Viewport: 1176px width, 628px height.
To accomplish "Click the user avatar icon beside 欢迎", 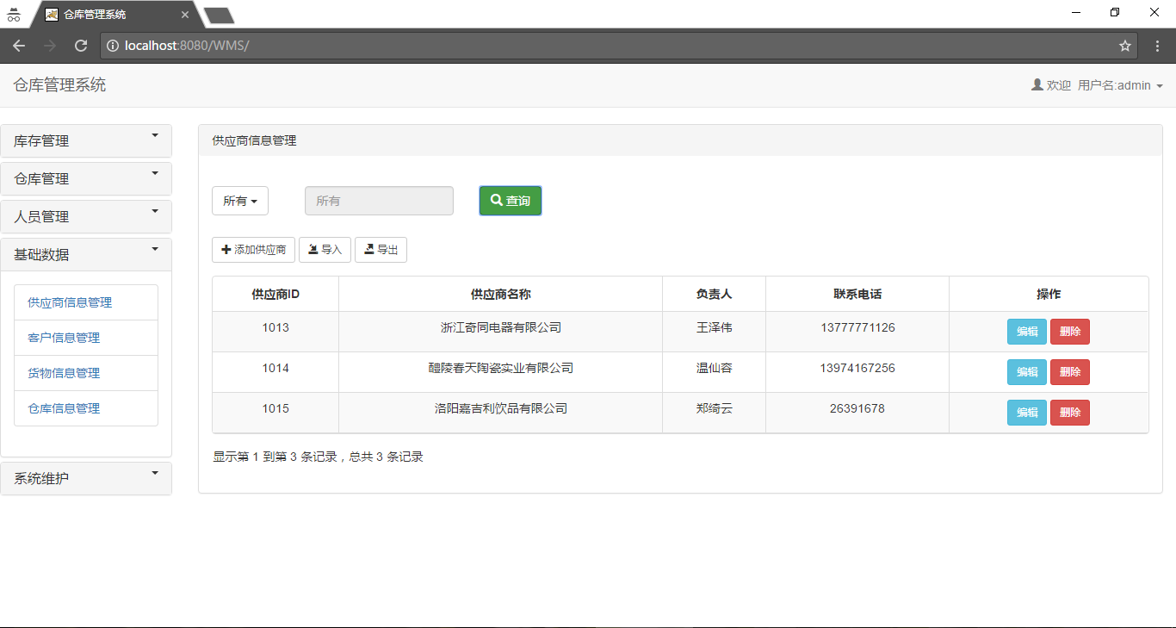I will coord(1037,85).
